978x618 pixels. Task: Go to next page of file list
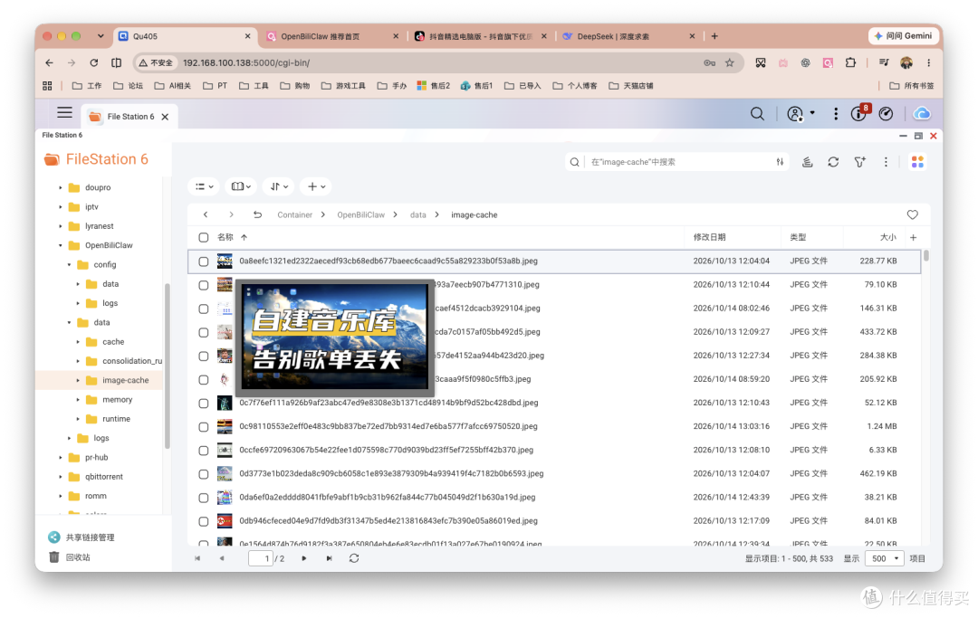tap(303, 559)
